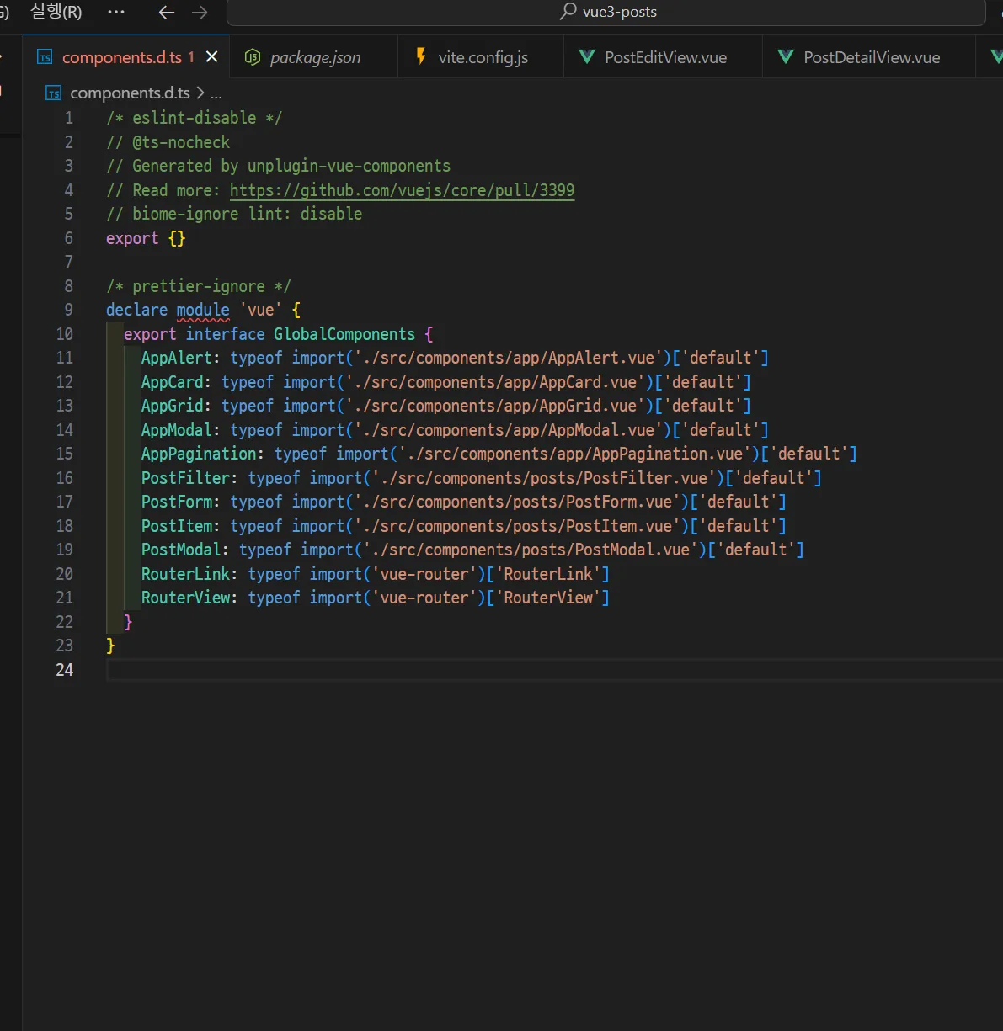Image resolution: width=1003 pixels, height=1031 pixels.
Task: Click the TypeScript icon on components.d.ts tab
Action: pos(45,57)
